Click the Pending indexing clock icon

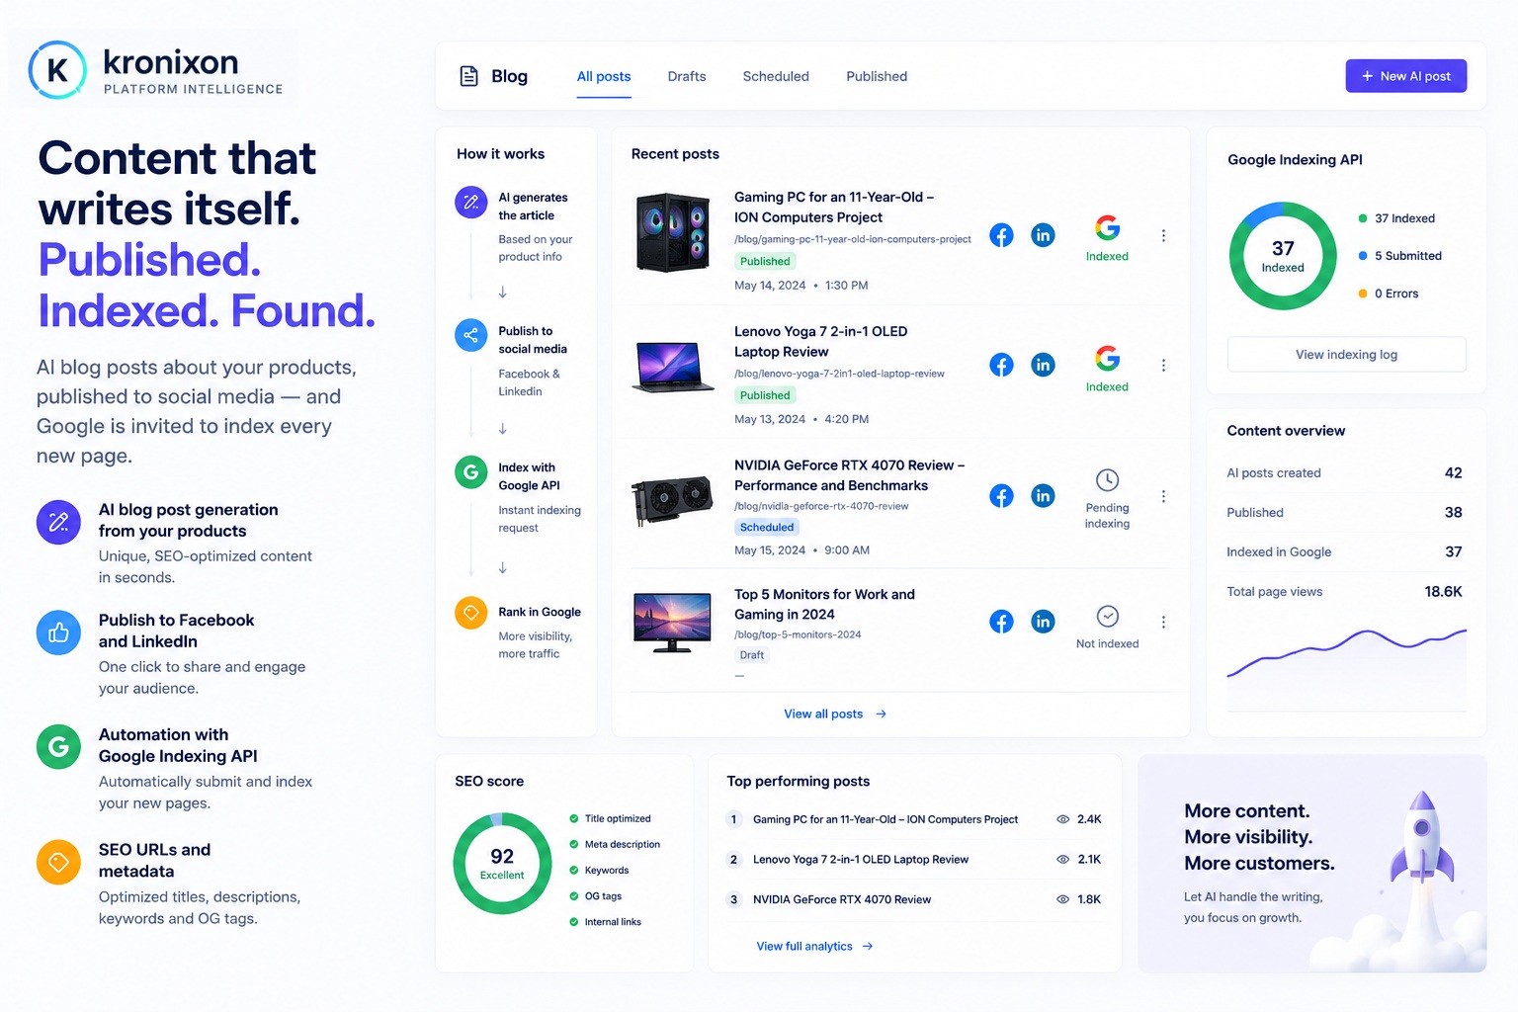point(1108,480)
